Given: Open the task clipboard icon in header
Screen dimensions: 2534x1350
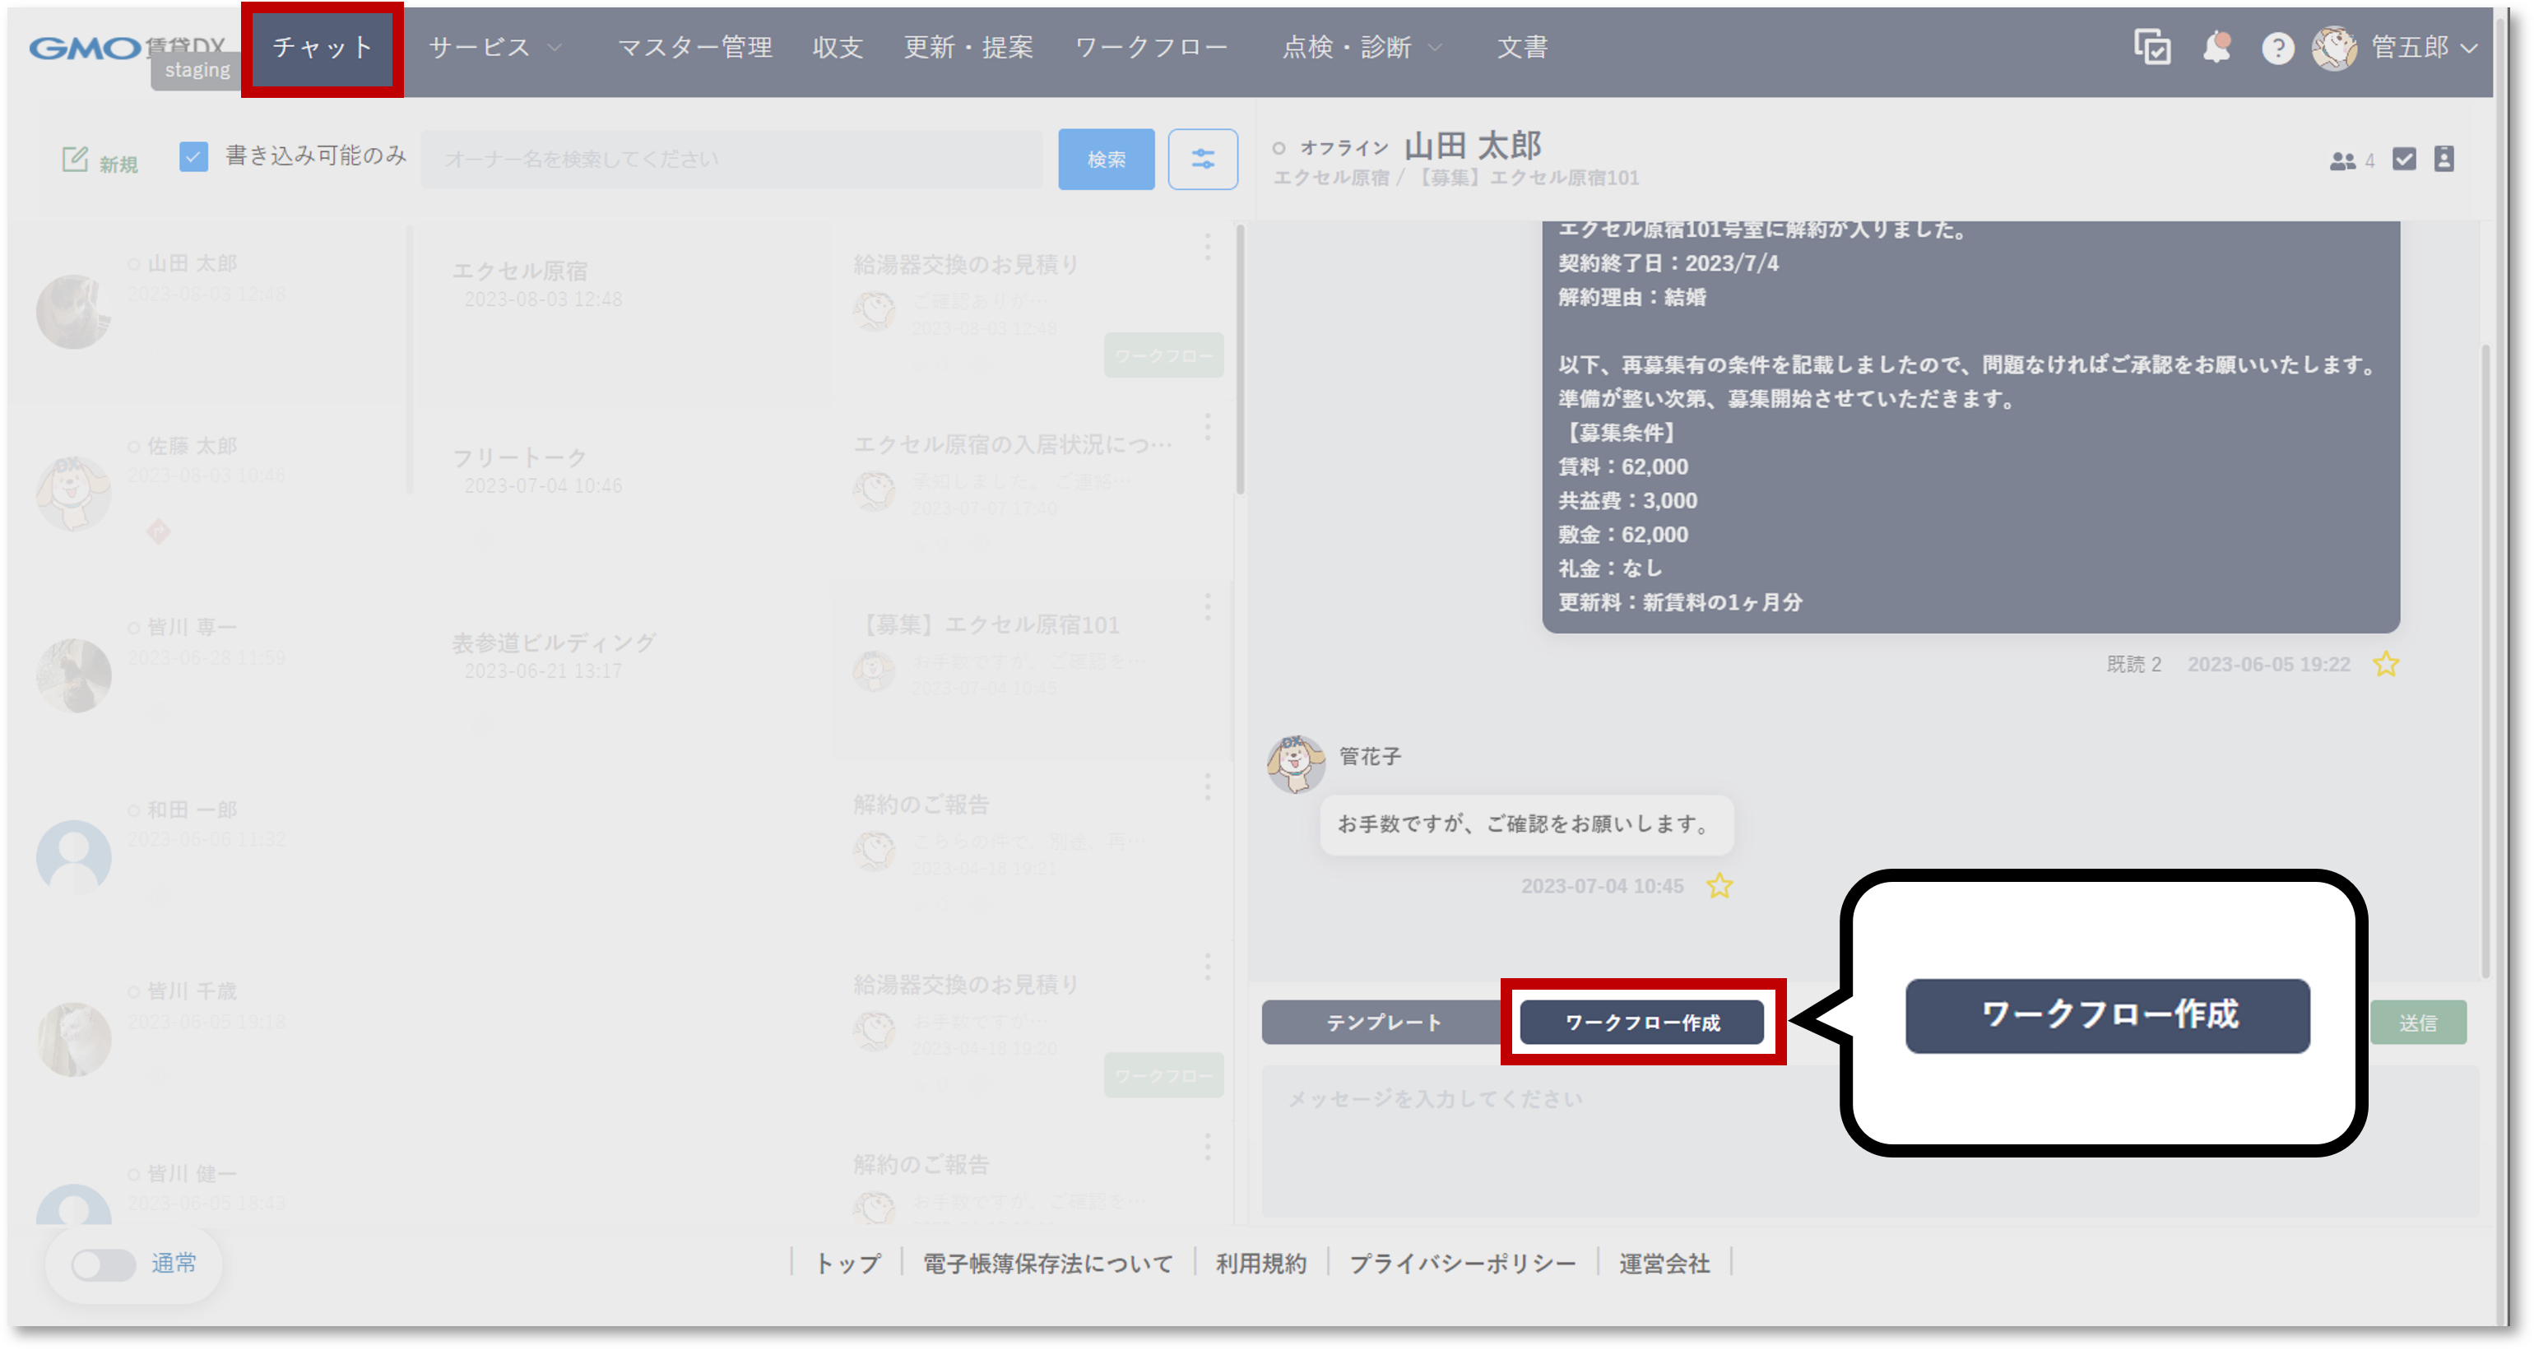Looking at the screenshot, I should (2152, 47).
